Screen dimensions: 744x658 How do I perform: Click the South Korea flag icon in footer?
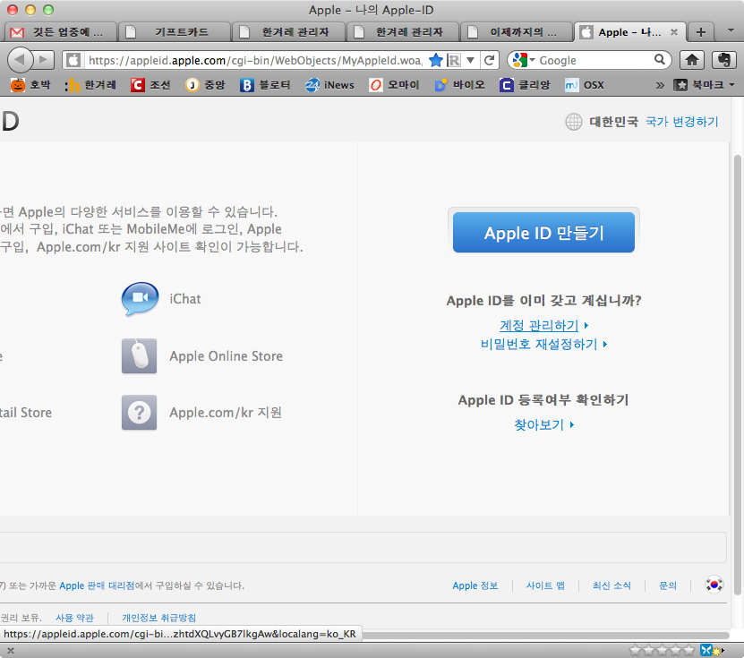pyautogui.click(x=714, y=585)
